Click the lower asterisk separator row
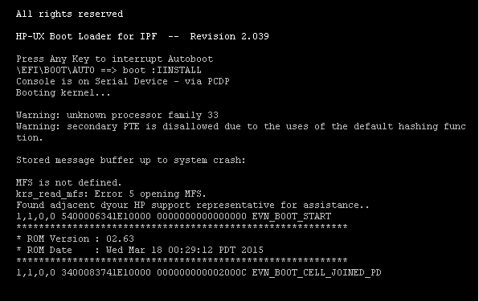Viewport: 479px width, 302px height. click(182, 261)
